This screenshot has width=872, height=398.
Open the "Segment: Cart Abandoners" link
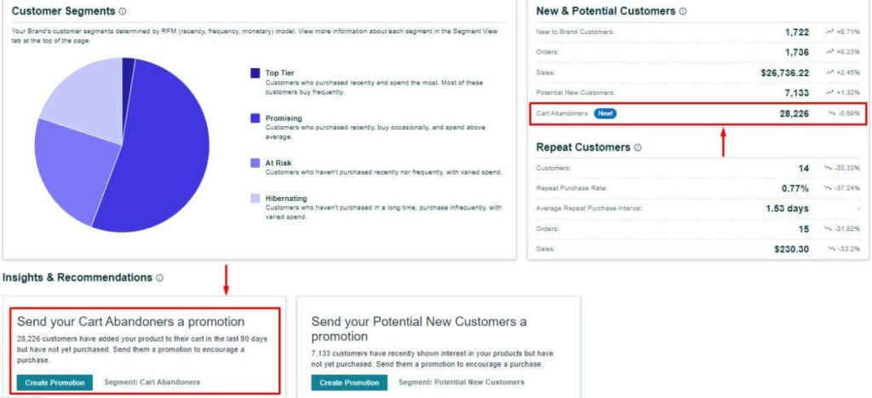coord(152,383)
